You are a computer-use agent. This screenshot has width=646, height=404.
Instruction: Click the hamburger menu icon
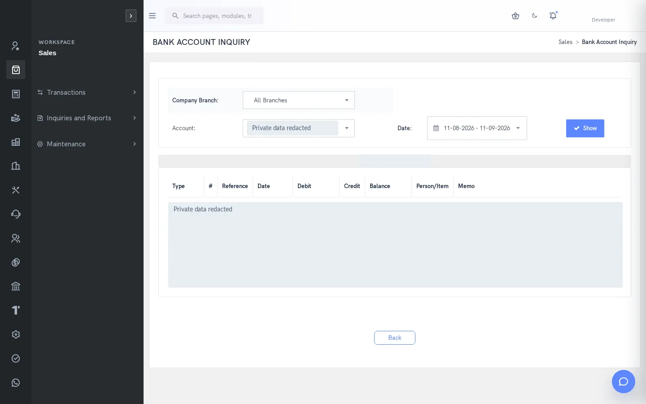click(152, 16)
